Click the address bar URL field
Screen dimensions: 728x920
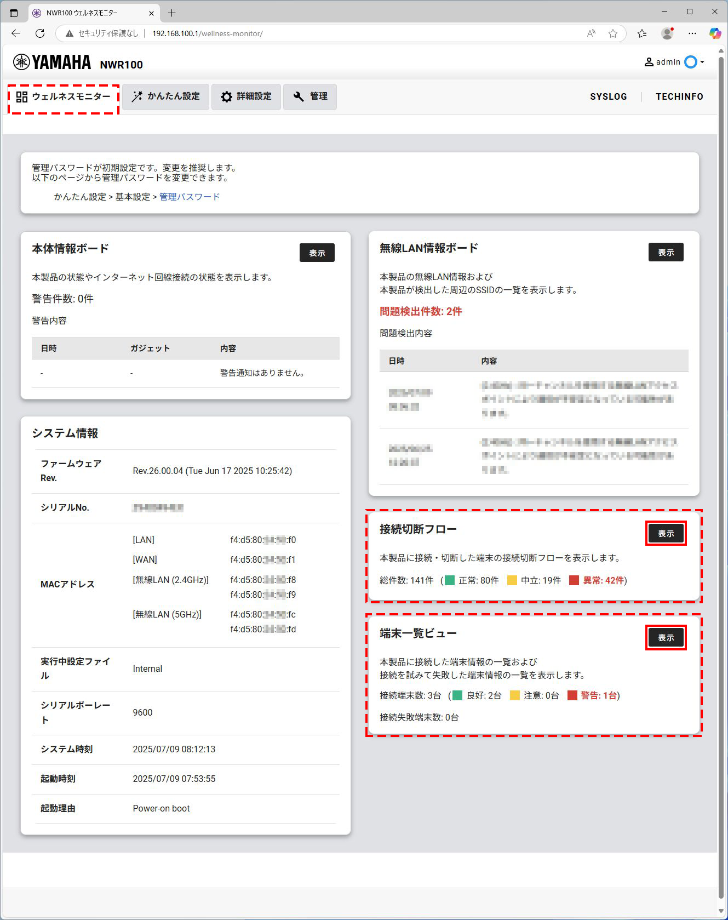pos(329,33)
